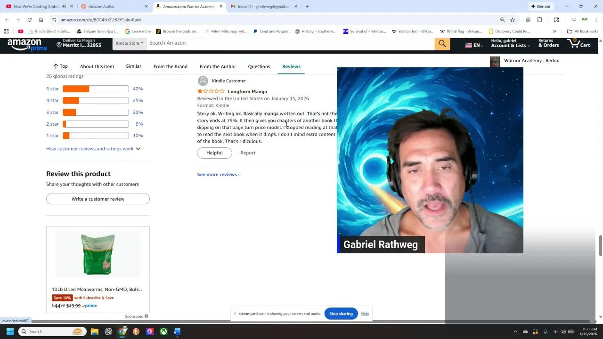Filter reviews by 4 star bar
The image size is (603, 339).
coord(95,100)
